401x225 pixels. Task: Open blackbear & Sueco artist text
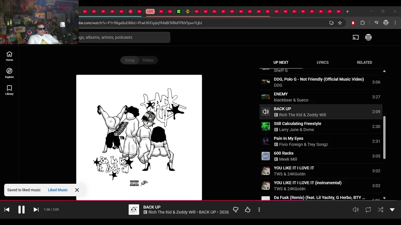tap(291, 100)
